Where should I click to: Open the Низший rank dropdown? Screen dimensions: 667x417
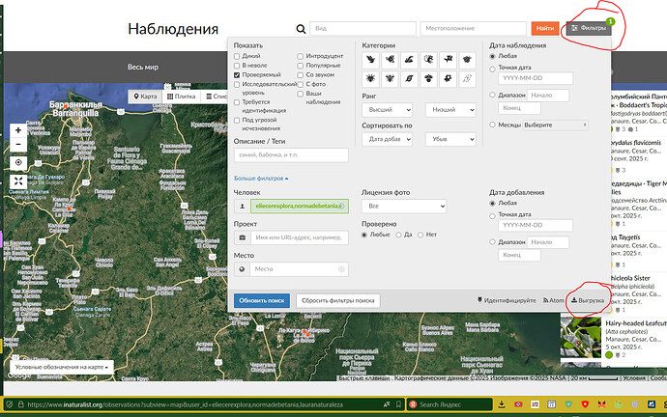(x=450, y=109)
